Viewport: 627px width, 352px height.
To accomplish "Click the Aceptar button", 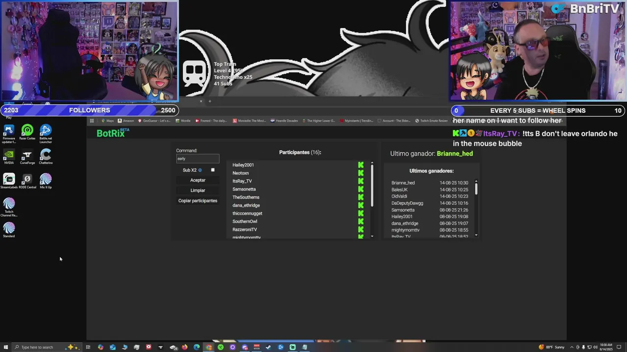I will coord(198,180).
